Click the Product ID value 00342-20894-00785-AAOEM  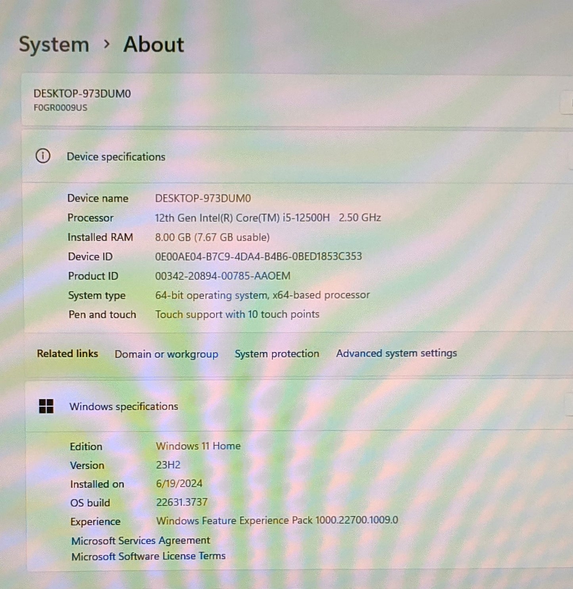[x=222, y=275]
